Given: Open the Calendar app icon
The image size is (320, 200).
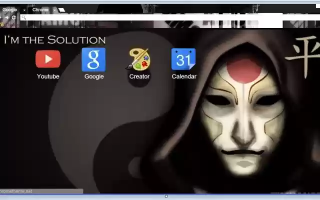Looking at the screenshot, I should (x=183, y=59).
